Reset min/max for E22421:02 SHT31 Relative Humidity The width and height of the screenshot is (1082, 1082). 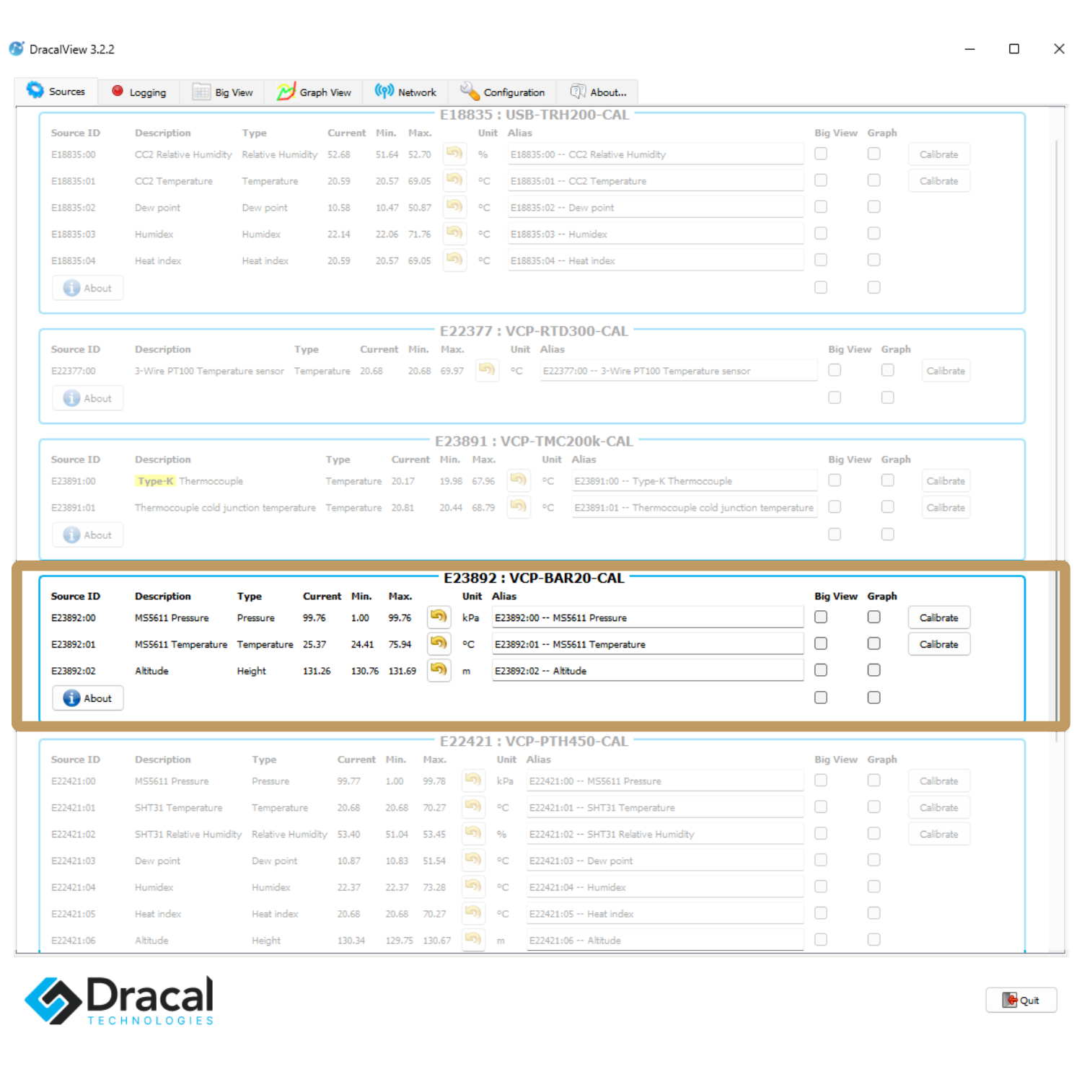[473, 834]
